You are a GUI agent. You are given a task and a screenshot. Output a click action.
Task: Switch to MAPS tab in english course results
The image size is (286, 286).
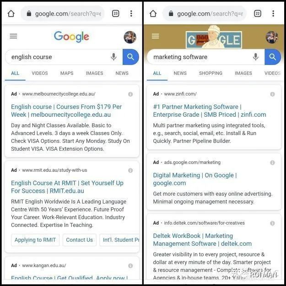[x=67, y=73]
